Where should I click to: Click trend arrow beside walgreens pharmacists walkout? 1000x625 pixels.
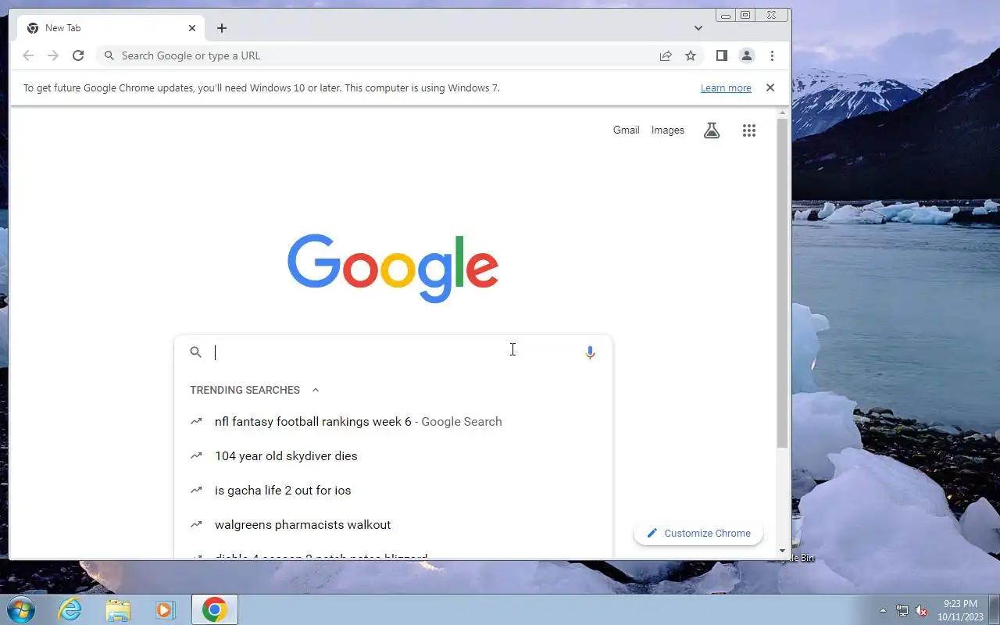196,524
